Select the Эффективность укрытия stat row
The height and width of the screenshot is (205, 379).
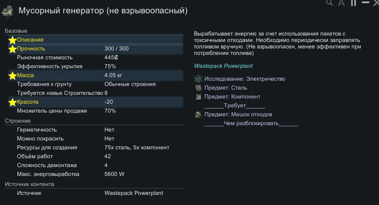94,67
